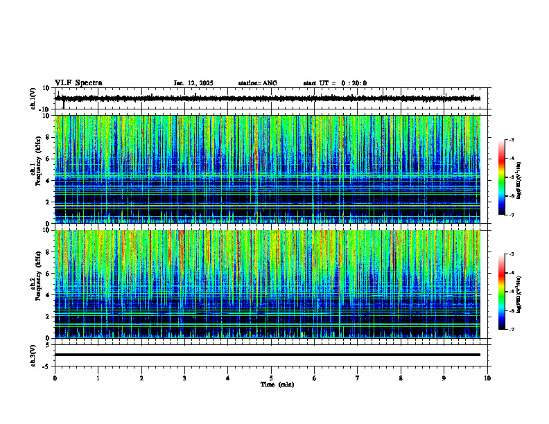Click the "Time (min)" axis label
Screen dimensions: 549x424
click(x=277, y=385)
